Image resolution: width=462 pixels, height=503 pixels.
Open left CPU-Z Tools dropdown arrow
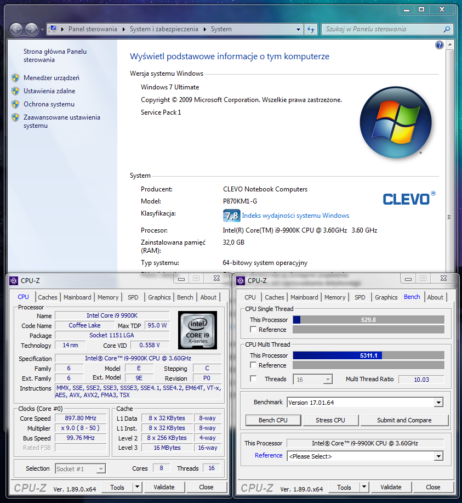[137, 487]
